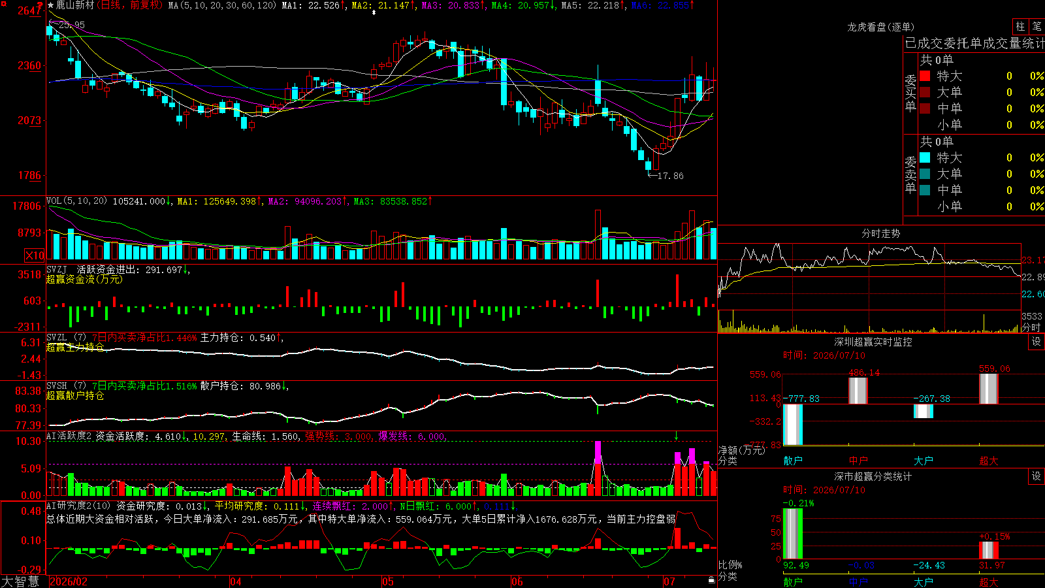Select 大户 in 深圳超赢实时监控 chart
Viewport: 1045px width, 588px height.
pyautogui.click(x=924, y=461)
